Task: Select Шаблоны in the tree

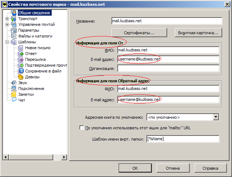Action: pyautogui.click(x=27, y=42)
